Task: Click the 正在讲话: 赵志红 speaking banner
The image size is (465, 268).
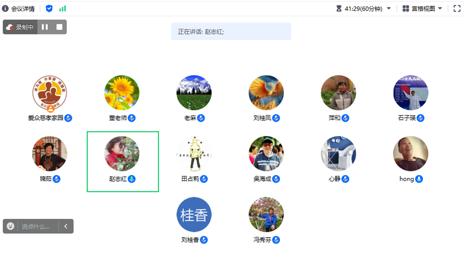Action: point(231,31)
